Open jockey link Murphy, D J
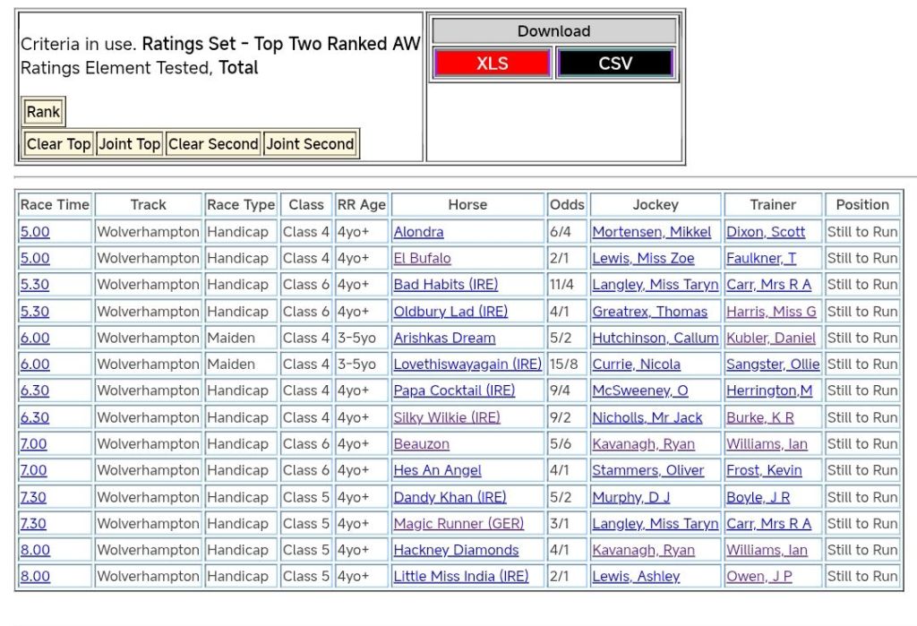Image resolution: width=917 pixels, height=626 pixels. [630, 497]
